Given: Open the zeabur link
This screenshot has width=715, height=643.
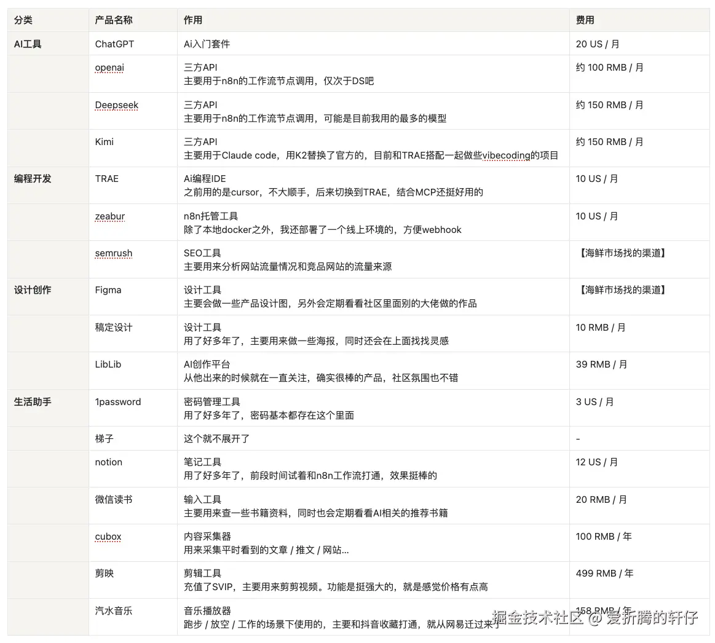Looking at the screenshot, I should click(109, 216).
